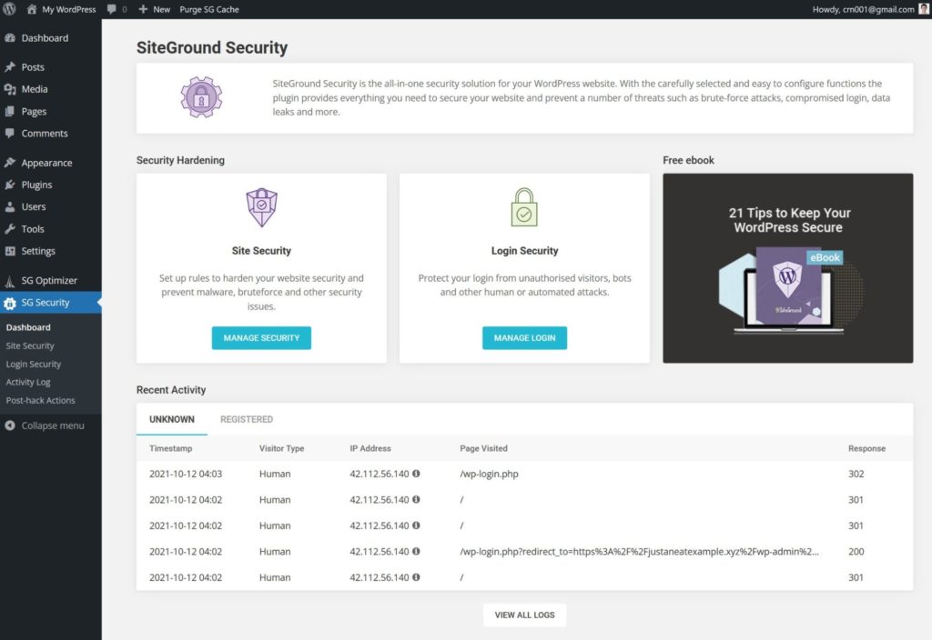Click info icon in the /wp-login.php?redirect_to row
This screenshot has width=932, height=640.
point(416,551)
